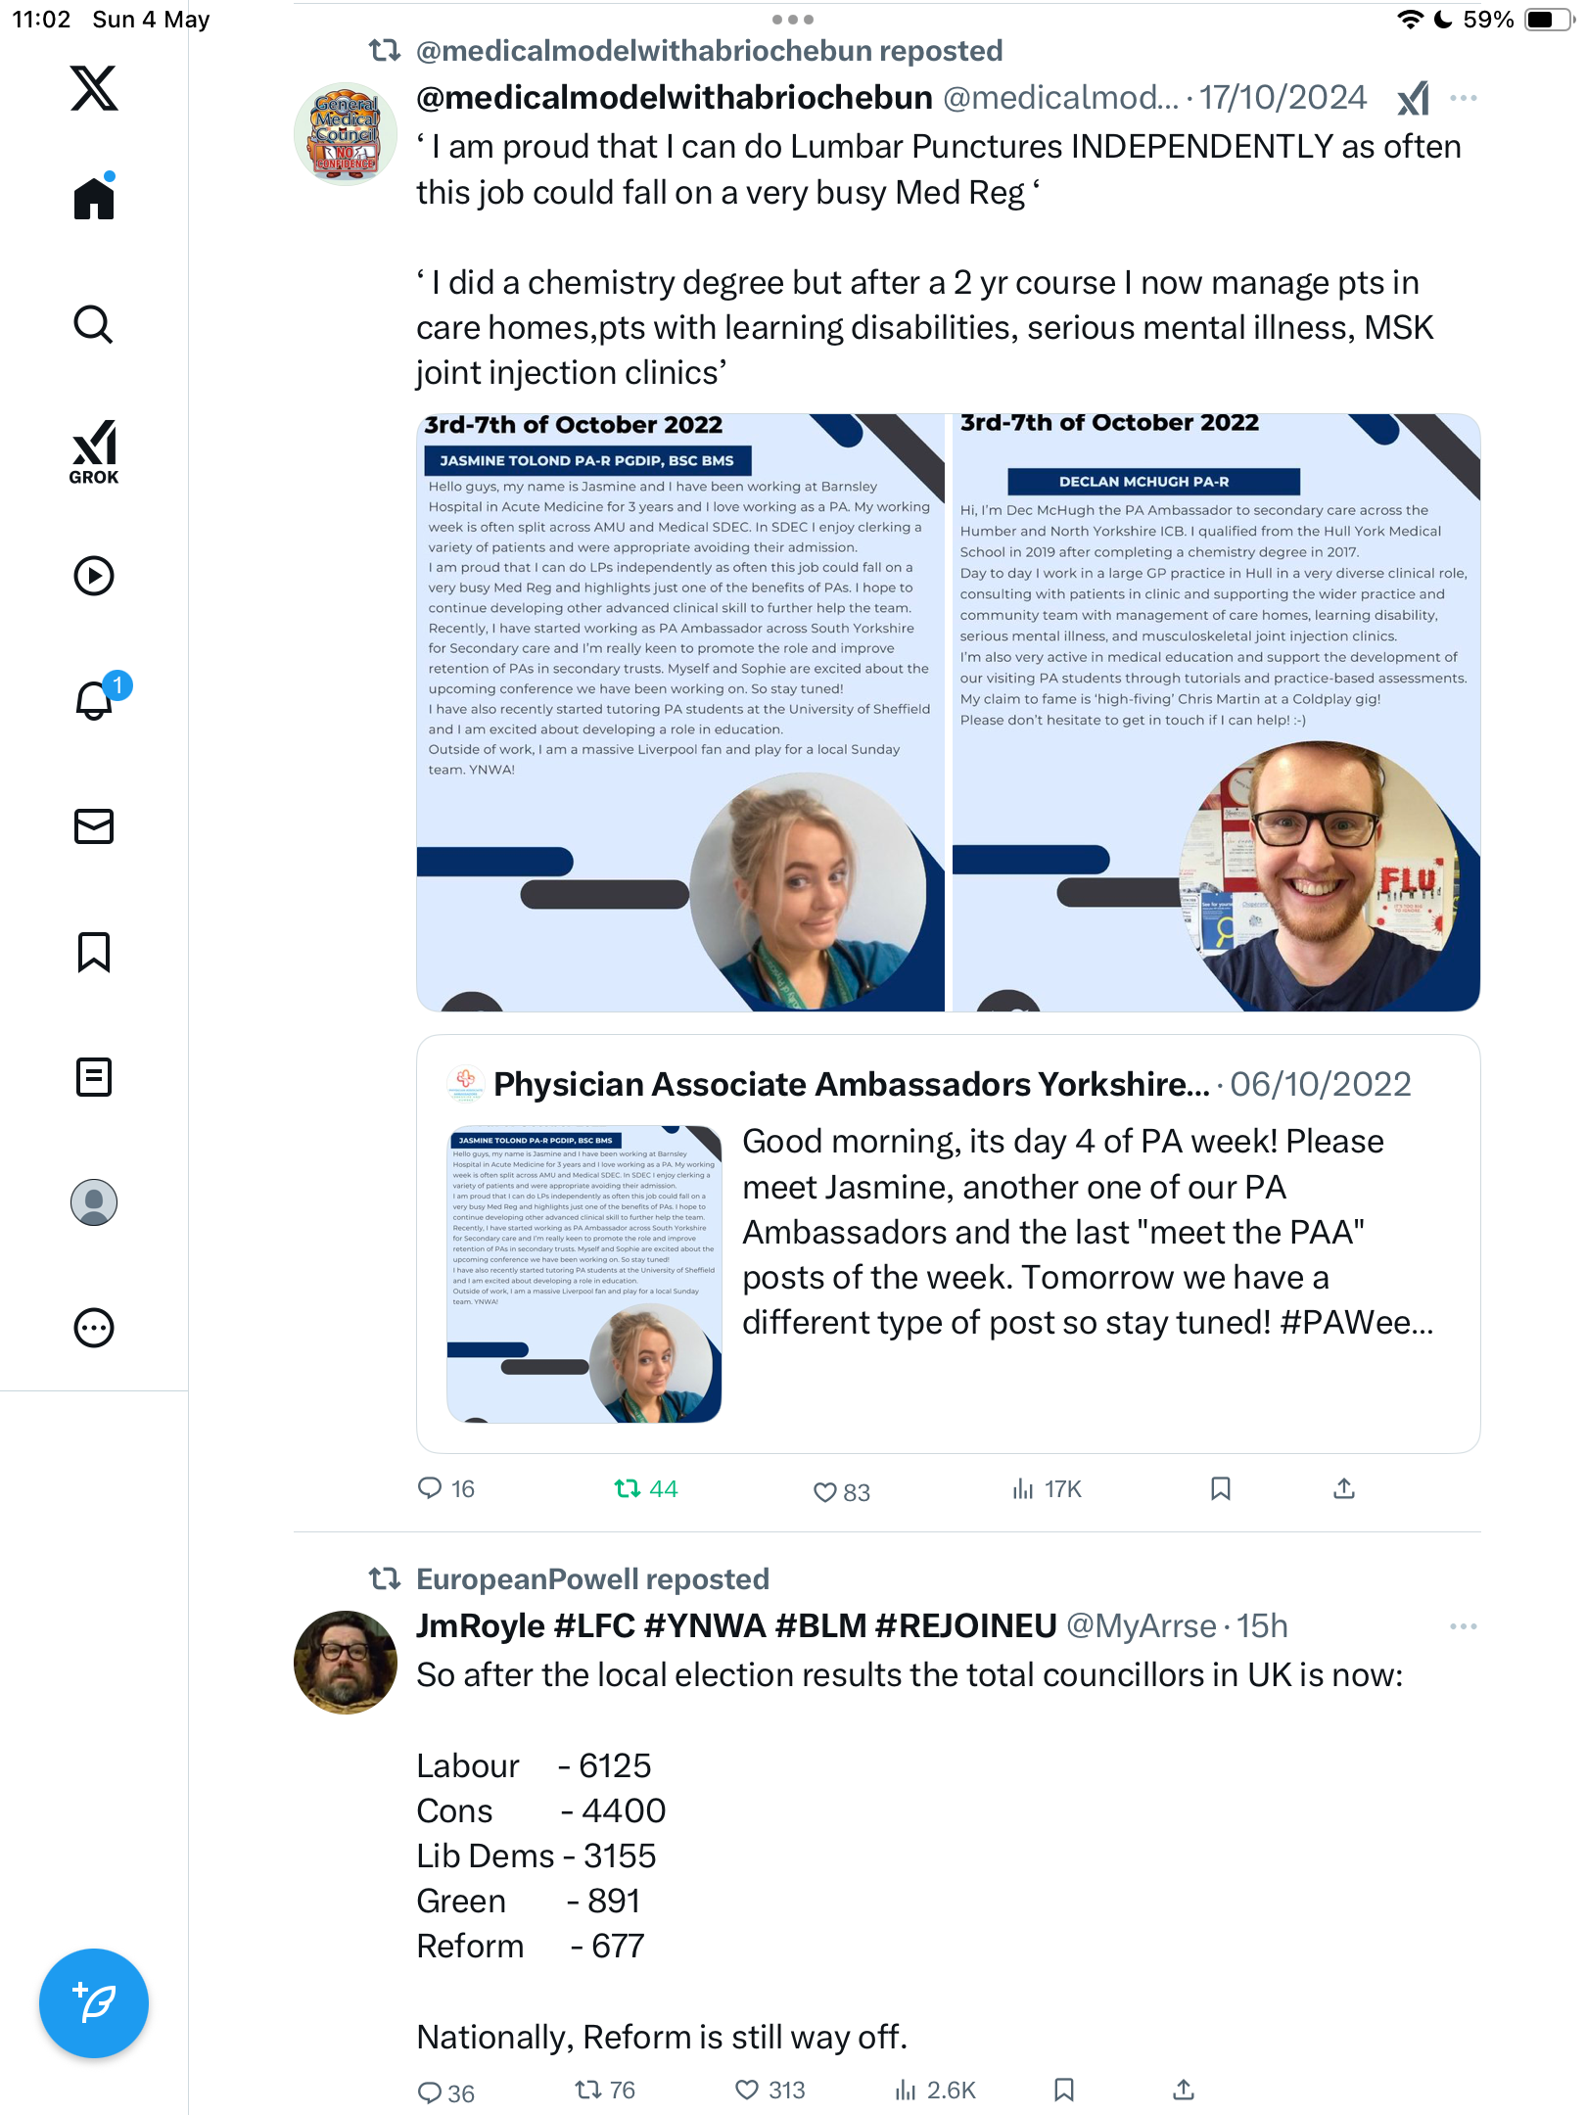Open more options for JmRoyle post
This screenshot has height=2115, width=1586.
1464,1626
